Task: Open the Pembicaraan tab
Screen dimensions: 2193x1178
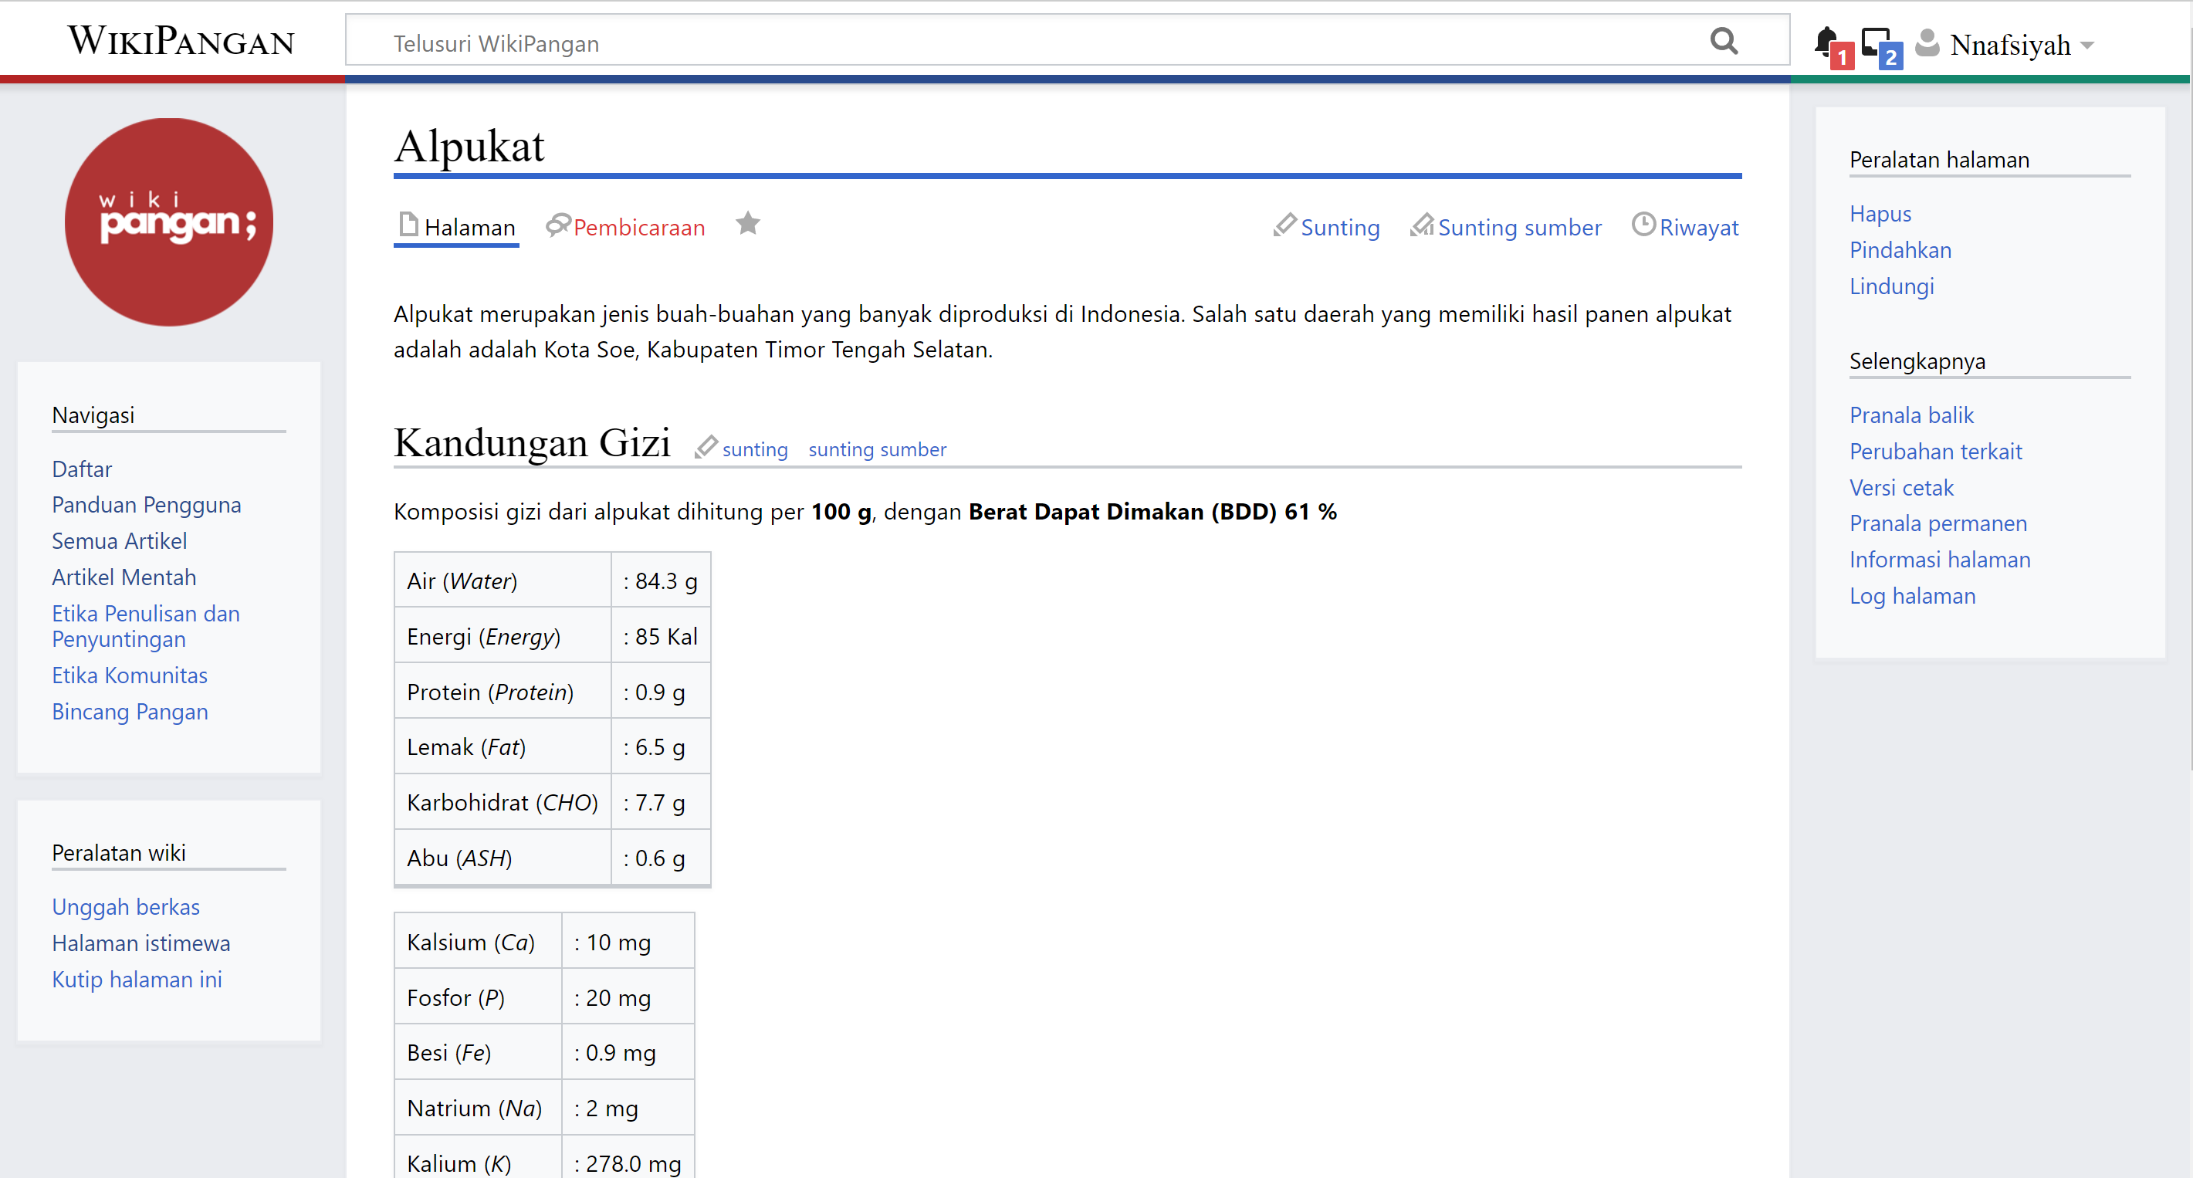Action: (x=638, y=227)
